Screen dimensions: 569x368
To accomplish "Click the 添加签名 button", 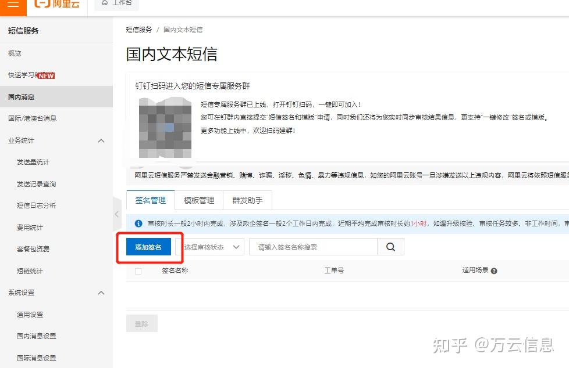I will 148,247.
